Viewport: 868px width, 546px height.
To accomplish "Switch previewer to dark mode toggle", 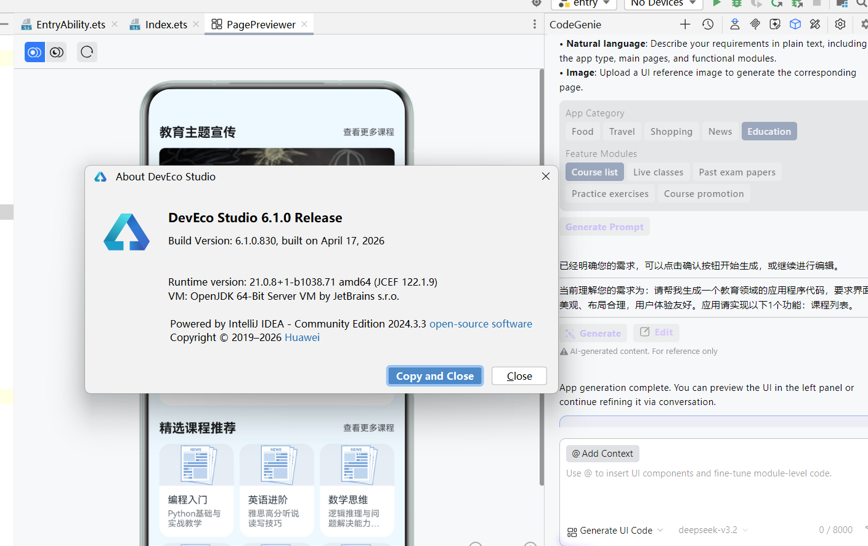I will pos(57,52).
